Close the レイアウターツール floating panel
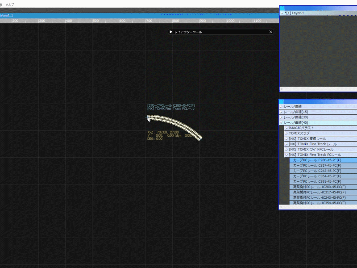 [270, 32]
